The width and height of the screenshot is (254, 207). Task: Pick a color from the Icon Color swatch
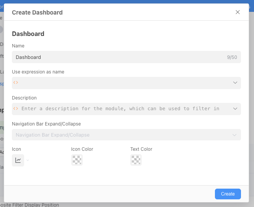77,160
